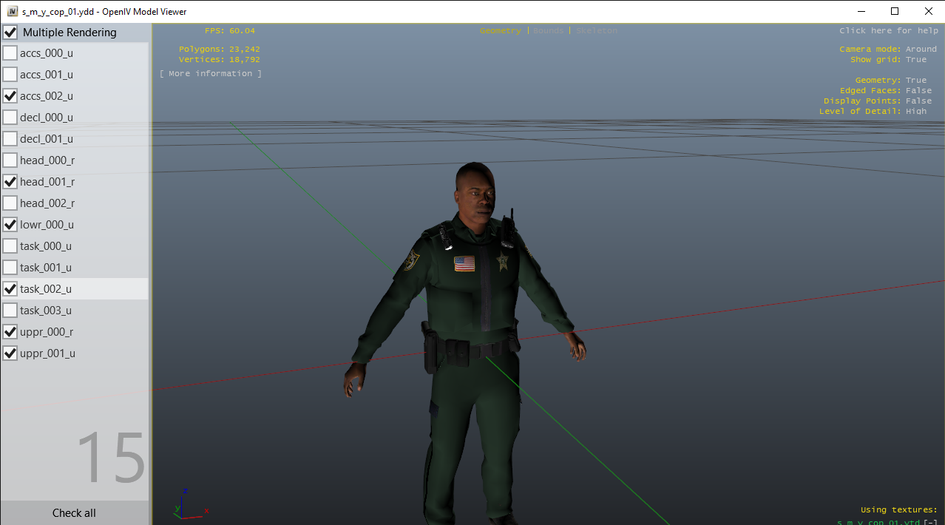Viewport: 945px width, 525px height.
Task: Uncheck the uppr_001_u checkbox
Action: [10, 353]
